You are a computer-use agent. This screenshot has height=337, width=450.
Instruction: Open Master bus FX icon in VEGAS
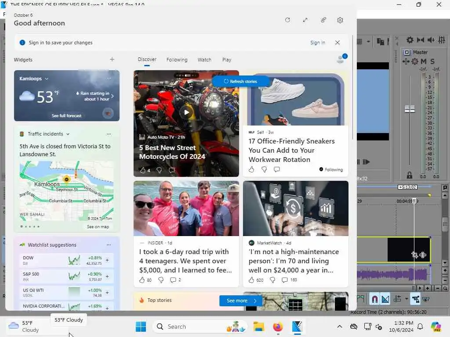(x=406, y=61)
